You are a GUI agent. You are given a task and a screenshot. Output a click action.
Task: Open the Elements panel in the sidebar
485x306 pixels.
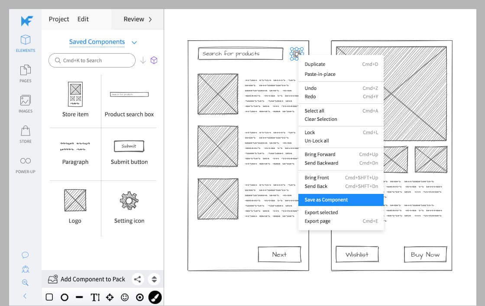(x=25, y=42)
